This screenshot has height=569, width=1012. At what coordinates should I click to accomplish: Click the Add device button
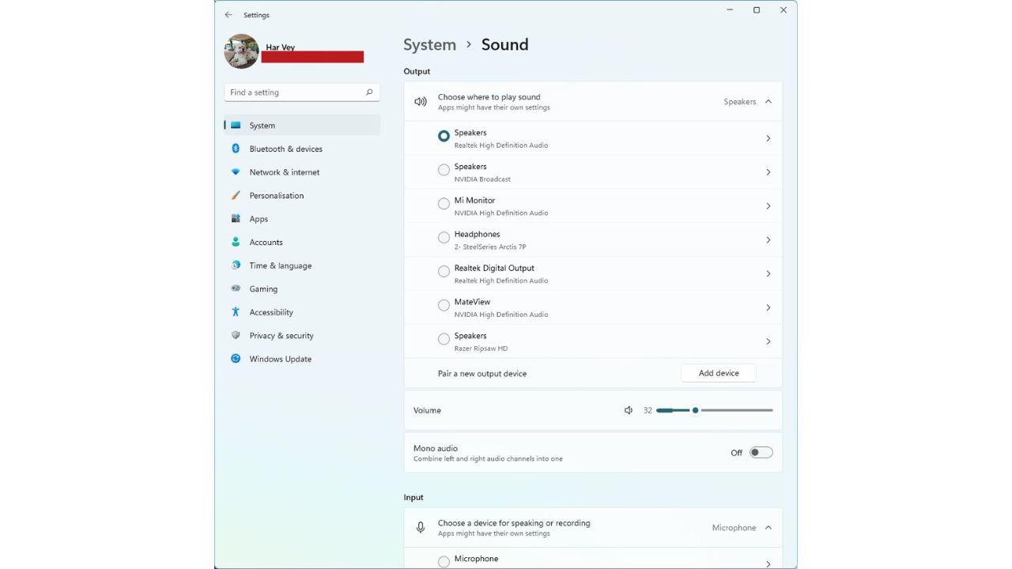tap(718, 372)
